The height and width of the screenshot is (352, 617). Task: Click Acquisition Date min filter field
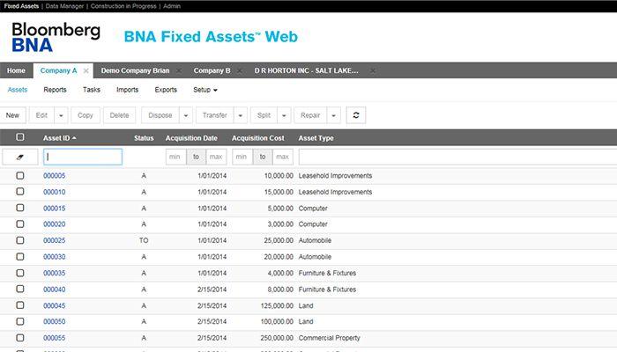[x=175, y=157]
